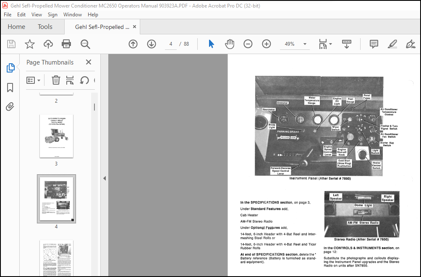Switch to the Tools tab
The width and height of the screenshot is (421, 277).
click(45, 27)
